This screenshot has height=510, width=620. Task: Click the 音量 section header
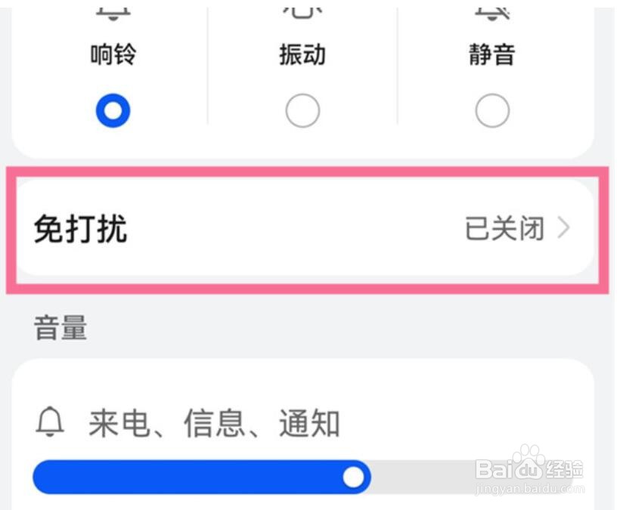pyautogui.click(x=60, y=329)
